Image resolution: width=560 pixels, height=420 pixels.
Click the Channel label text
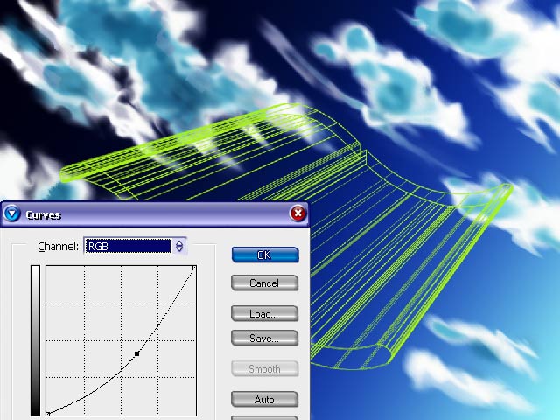point(58,247)
